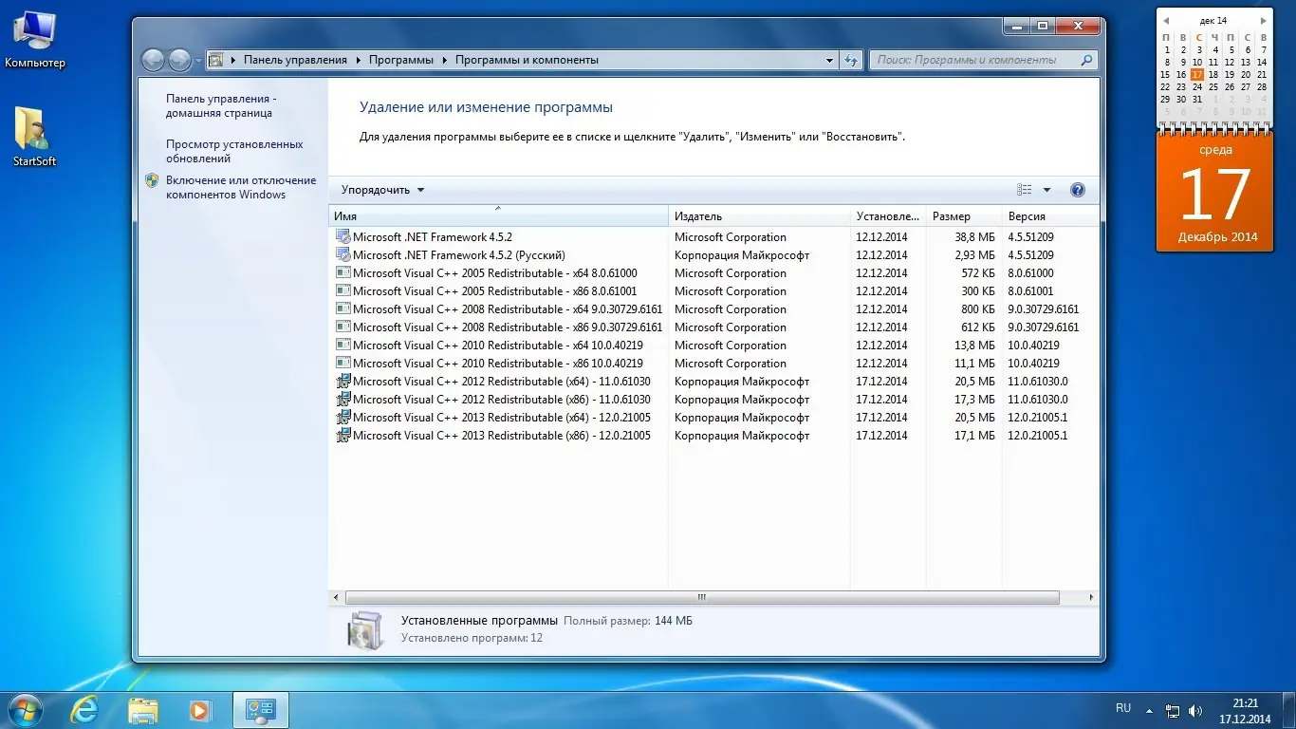The width and height of the screenshot is (1296, 729).
Task: Open Windows Explorer from the taskbar
Action: 143,710
